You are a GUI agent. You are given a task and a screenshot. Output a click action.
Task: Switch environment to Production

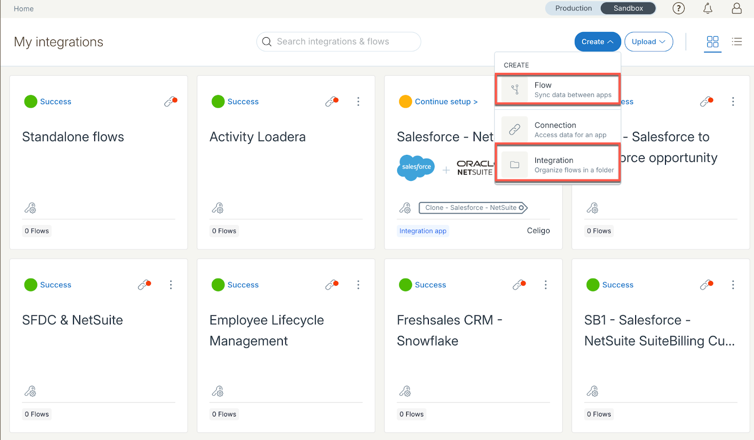pos(573,8)
